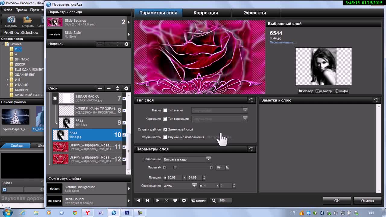Show инфо about the selected layer
The width and height of the screenshot is (386, 217).
[341, 91]
